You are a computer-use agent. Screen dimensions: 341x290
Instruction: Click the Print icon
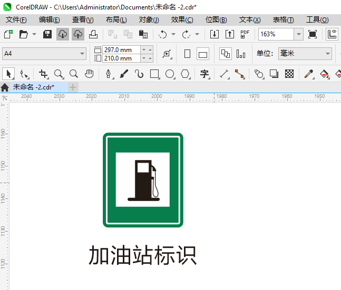tap(93, 34)
